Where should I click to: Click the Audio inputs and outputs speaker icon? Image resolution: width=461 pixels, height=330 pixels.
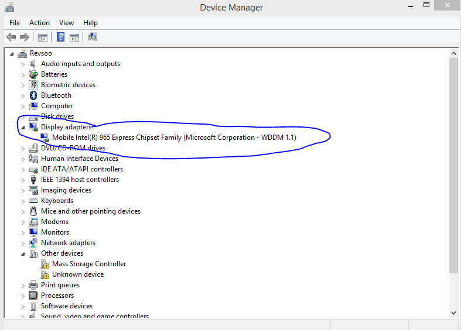[x=33, y=64]
